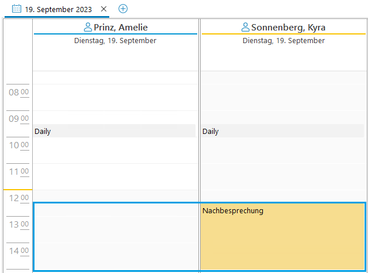
Task: Select the 19. September 2023 tab label
Action: click(x=58, y=9)
